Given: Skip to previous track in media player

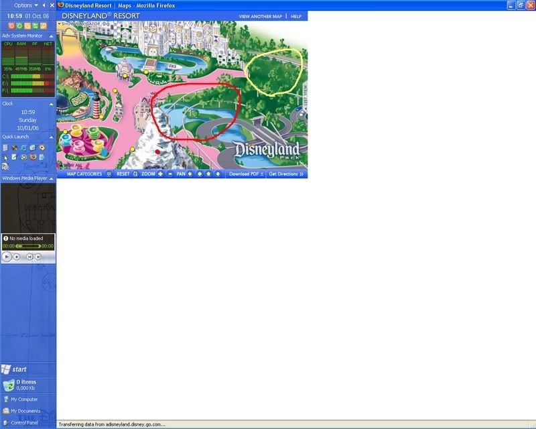Looking at the screenshot, I should (x=29, y=257).
